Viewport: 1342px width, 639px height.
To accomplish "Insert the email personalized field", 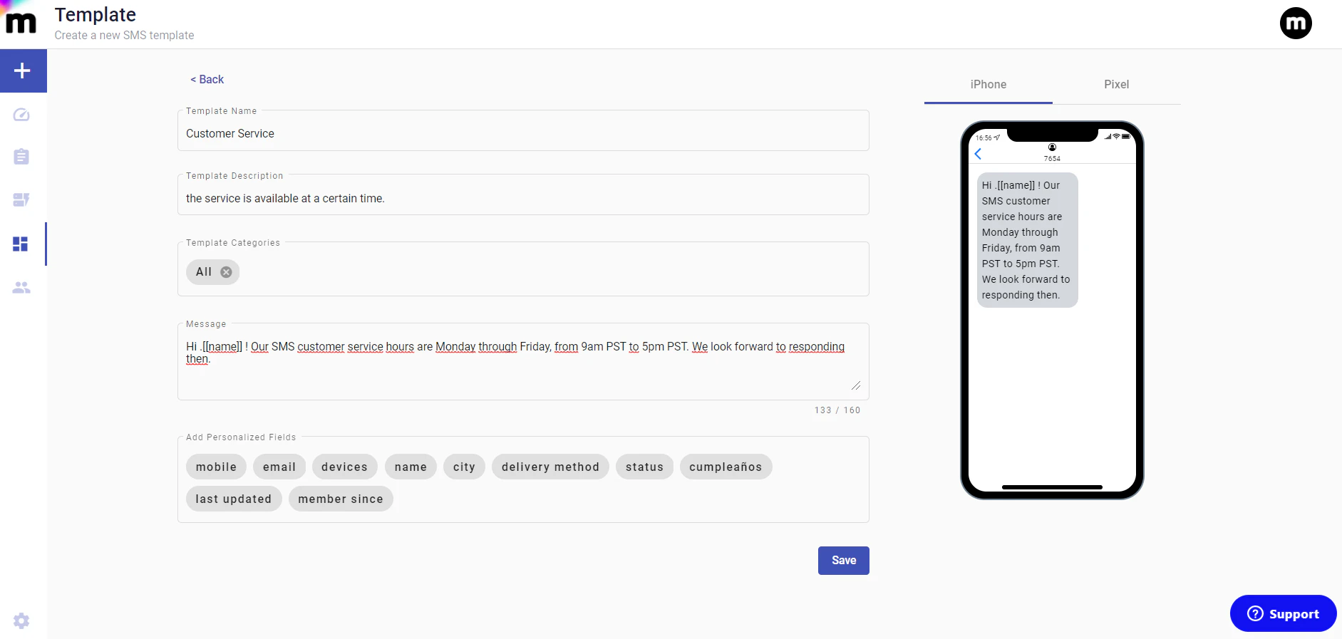I will 279,467.
